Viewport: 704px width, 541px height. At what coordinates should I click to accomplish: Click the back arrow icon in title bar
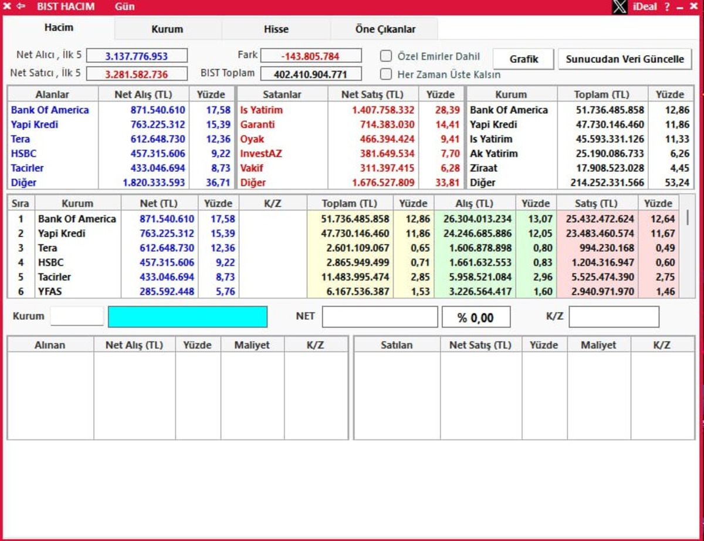[21, 6]
